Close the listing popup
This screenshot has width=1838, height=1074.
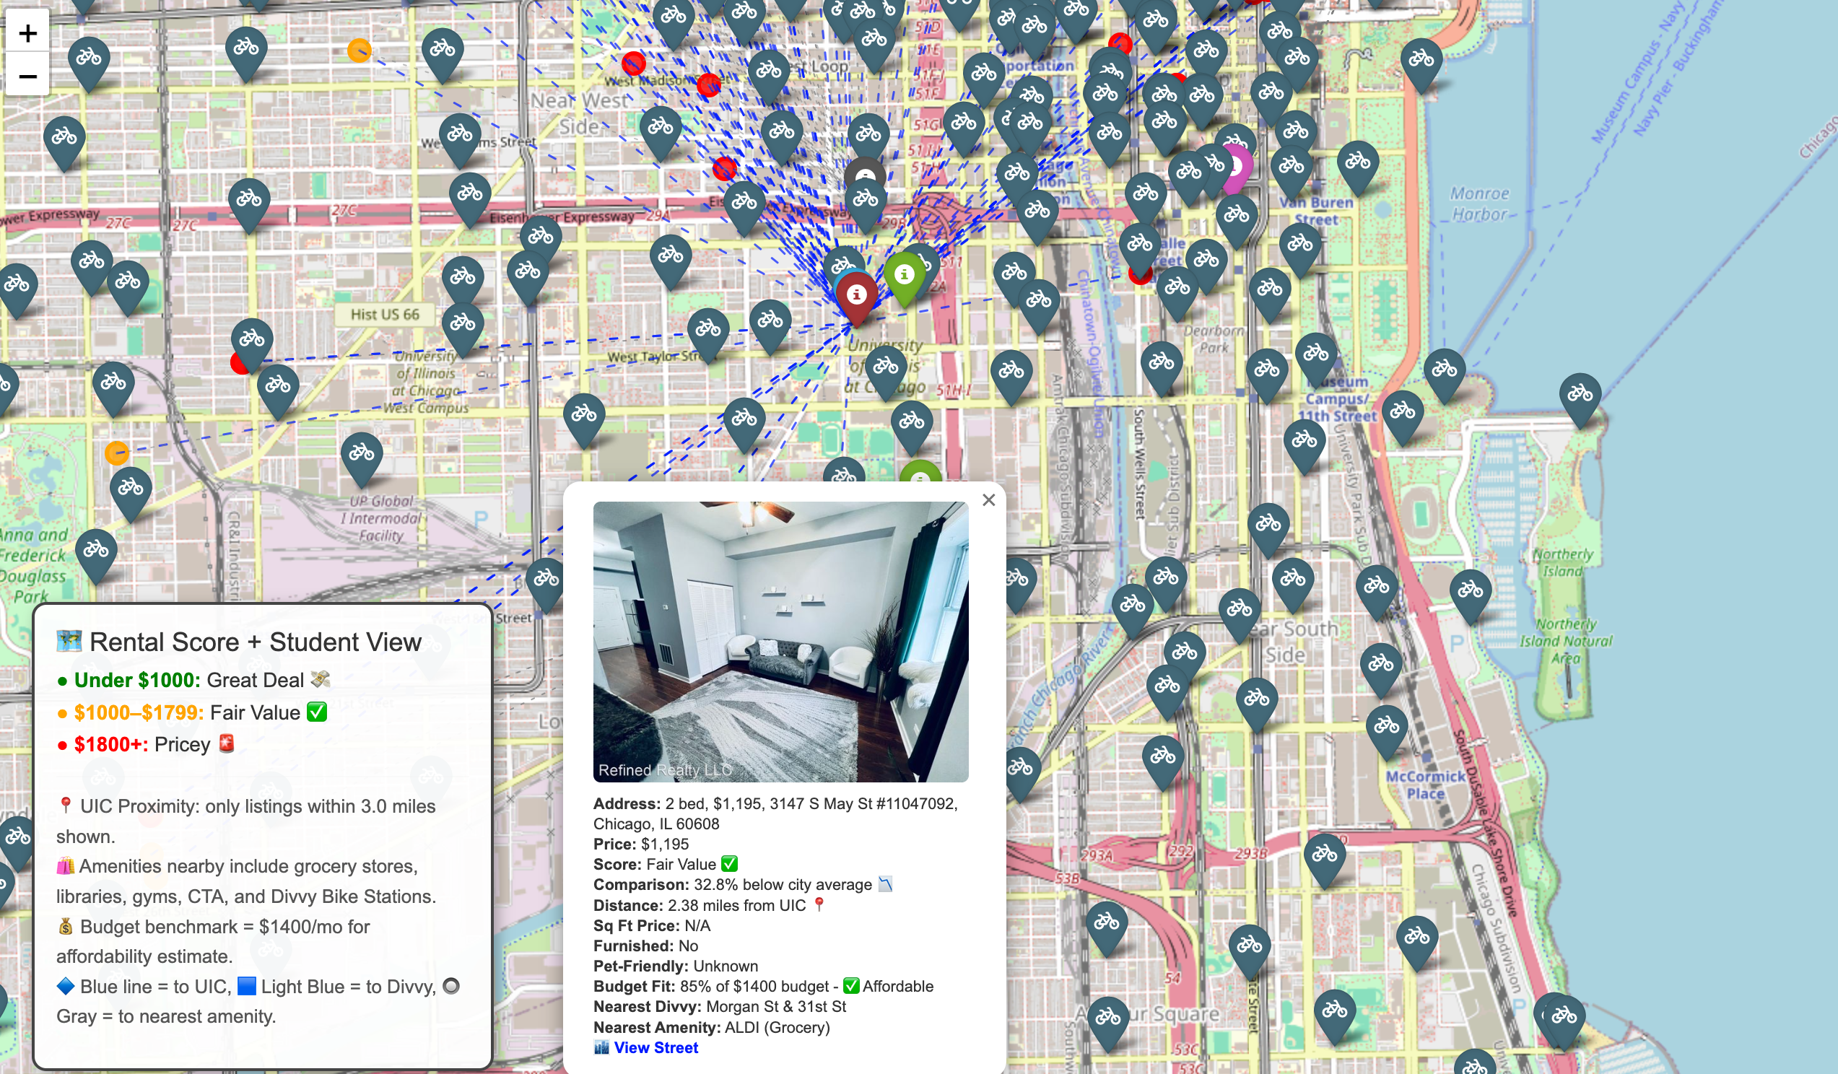click(x=988, y=500)
